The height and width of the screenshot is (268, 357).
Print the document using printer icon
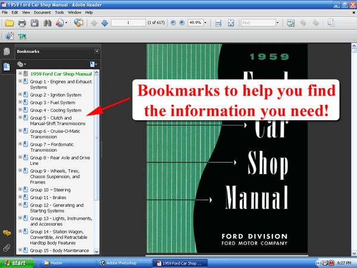[22, 23]
